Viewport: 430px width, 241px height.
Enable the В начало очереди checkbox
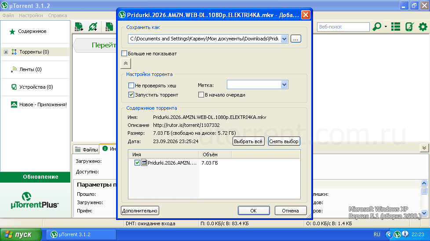tap(201, 95)
